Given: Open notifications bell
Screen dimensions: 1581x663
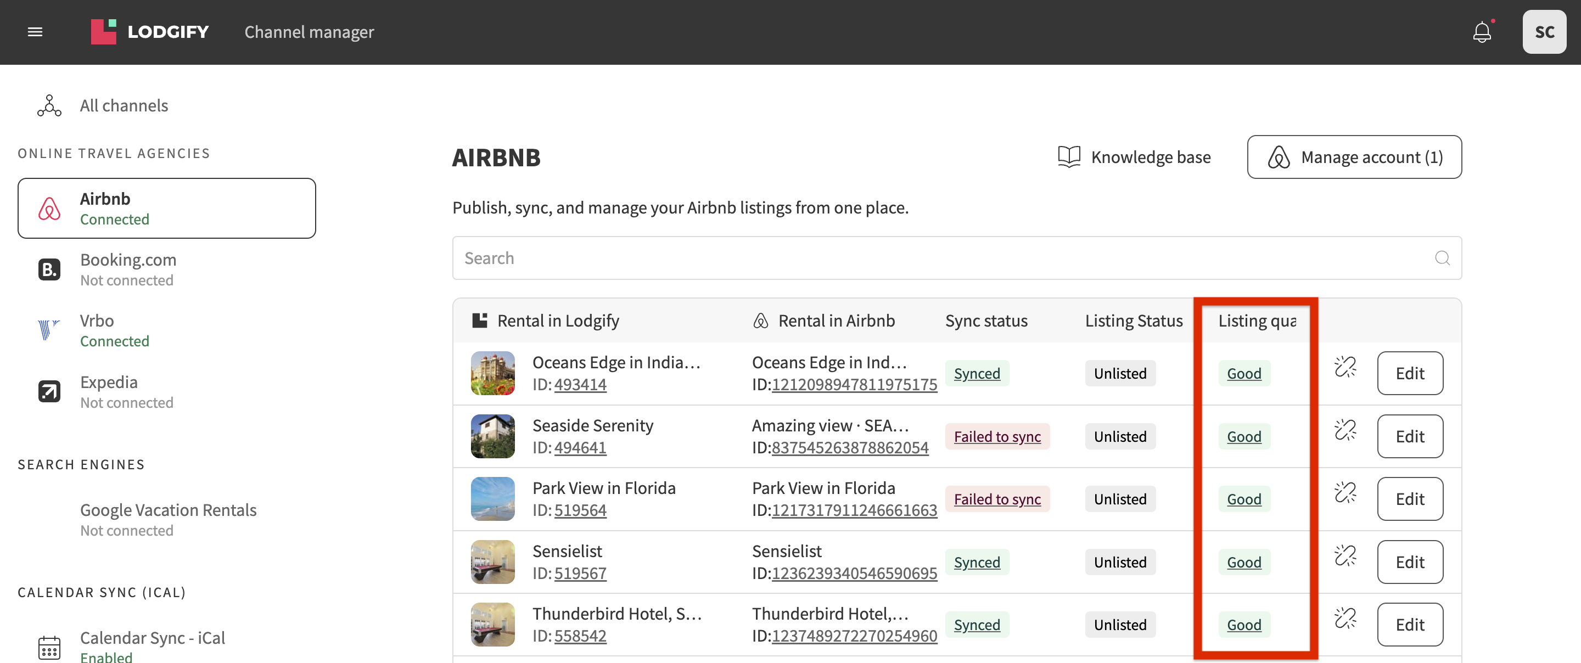Looking at the screenshot, I should pyautogui.click(x=1482, y=32).
